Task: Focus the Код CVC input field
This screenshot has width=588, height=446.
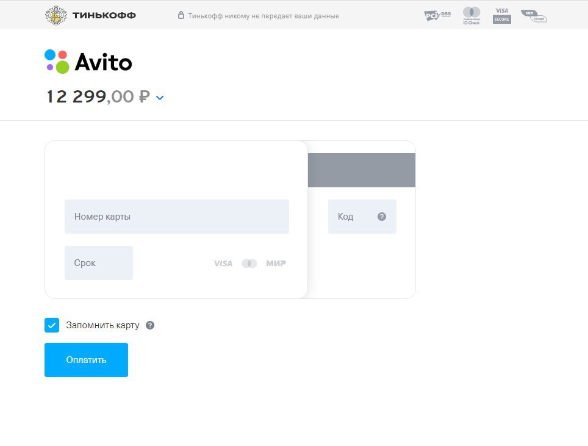Action: (362, 217)
